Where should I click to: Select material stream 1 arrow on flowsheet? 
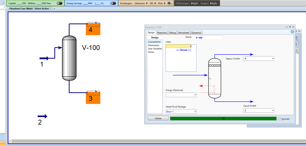pos(44,58)
